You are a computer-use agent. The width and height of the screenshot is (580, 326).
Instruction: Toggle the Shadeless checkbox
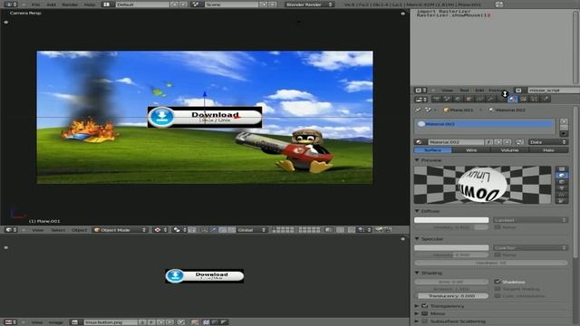click(x=498, y=282)
